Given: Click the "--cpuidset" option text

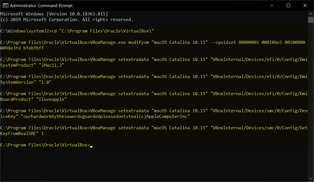Looking at the screenshot, I should (x=223, y=42).
